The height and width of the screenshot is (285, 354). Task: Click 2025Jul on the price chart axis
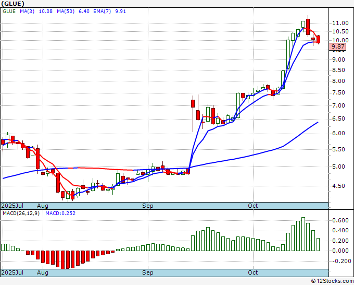12,206
